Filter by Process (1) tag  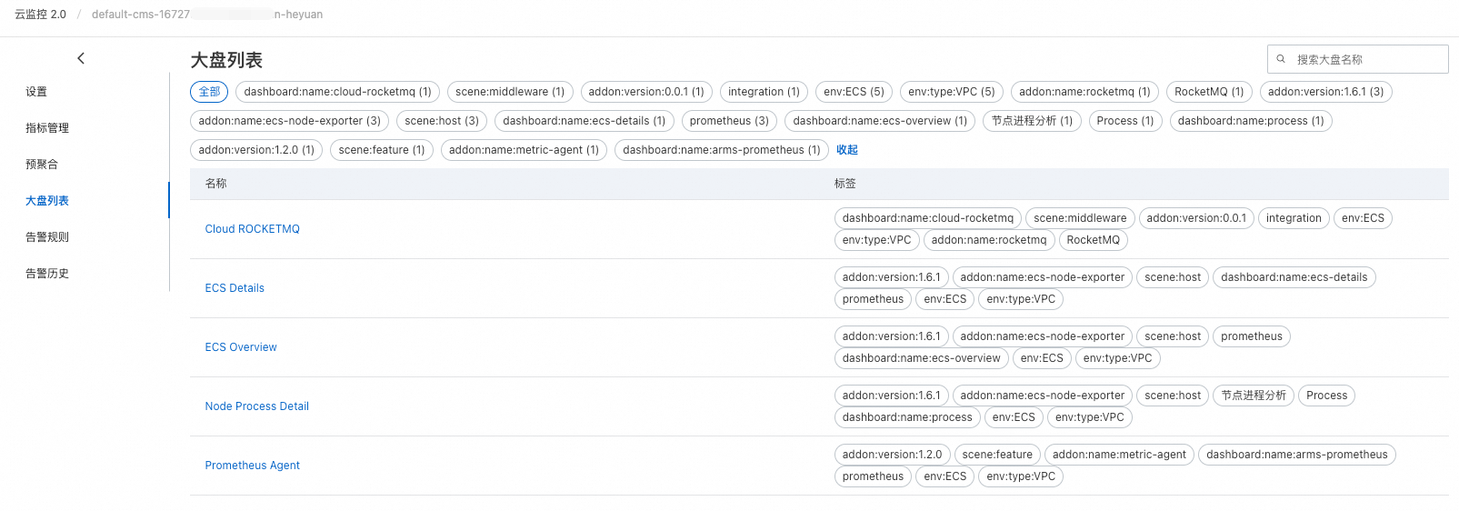pyautogui.click(x=1125, y=121)
